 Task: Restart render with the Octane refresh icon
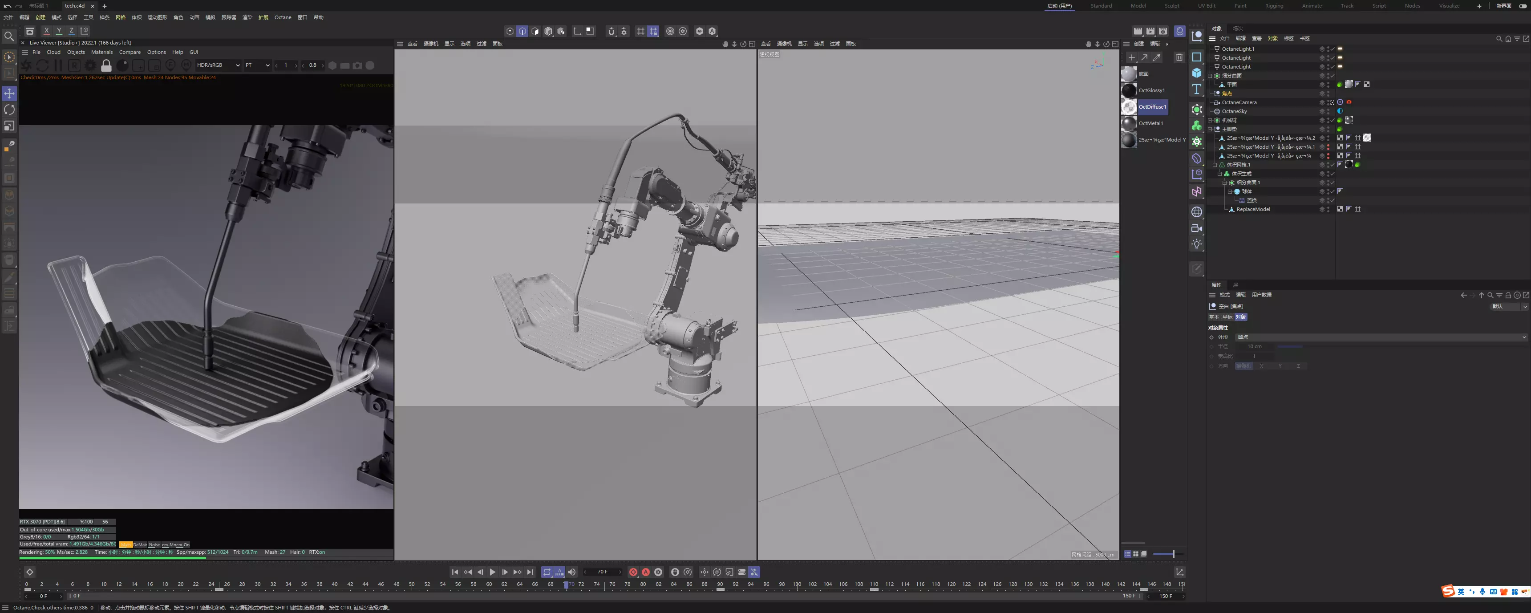point(42,65)
